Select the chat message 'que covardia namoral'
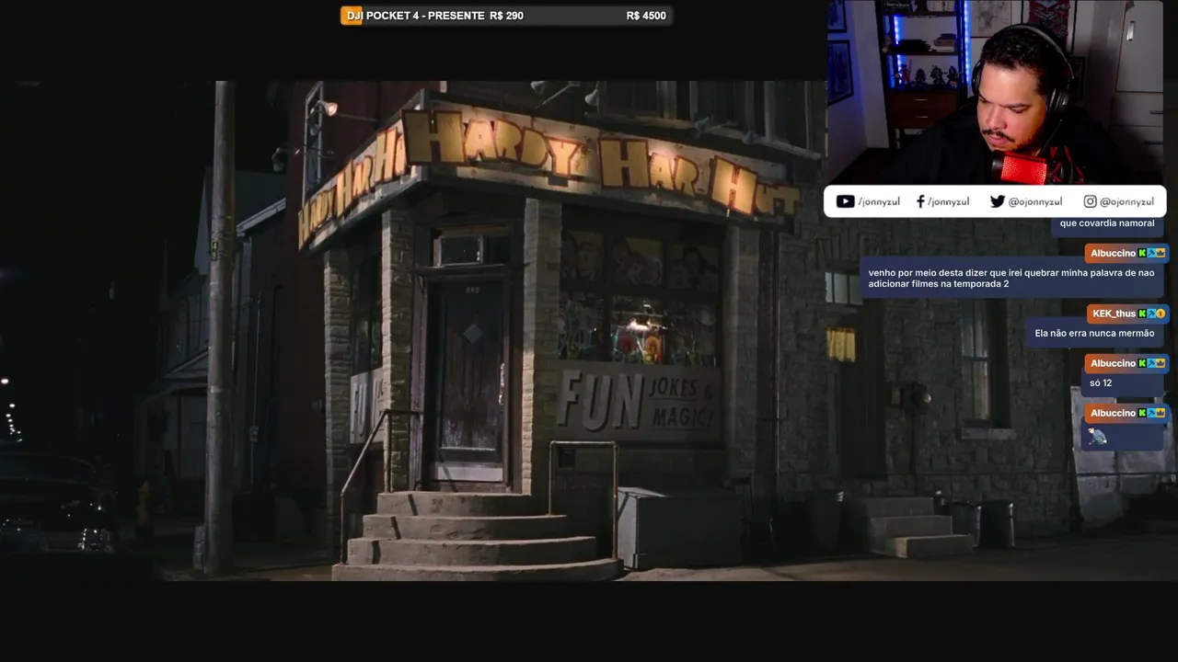Screen dimensions: 1178x662 1107,223
